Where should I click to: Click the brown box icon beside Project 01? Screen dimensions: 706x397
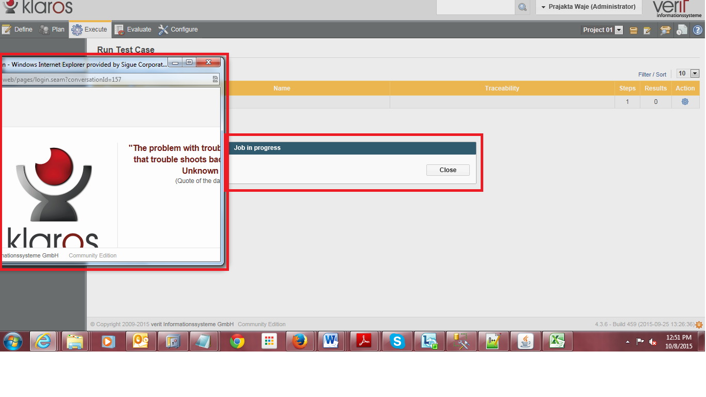(633, 30)
